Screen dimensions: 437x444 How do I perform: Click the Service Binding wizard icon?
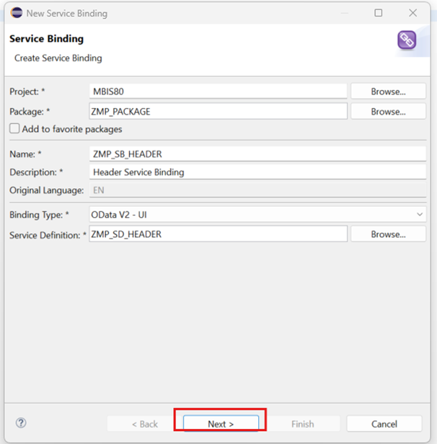click(407, 40)
